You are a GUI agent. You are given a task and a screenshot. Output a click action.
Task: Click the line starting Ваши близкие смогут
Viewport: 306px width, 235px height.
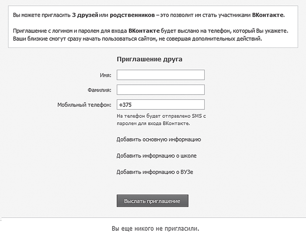coord(137,39)
